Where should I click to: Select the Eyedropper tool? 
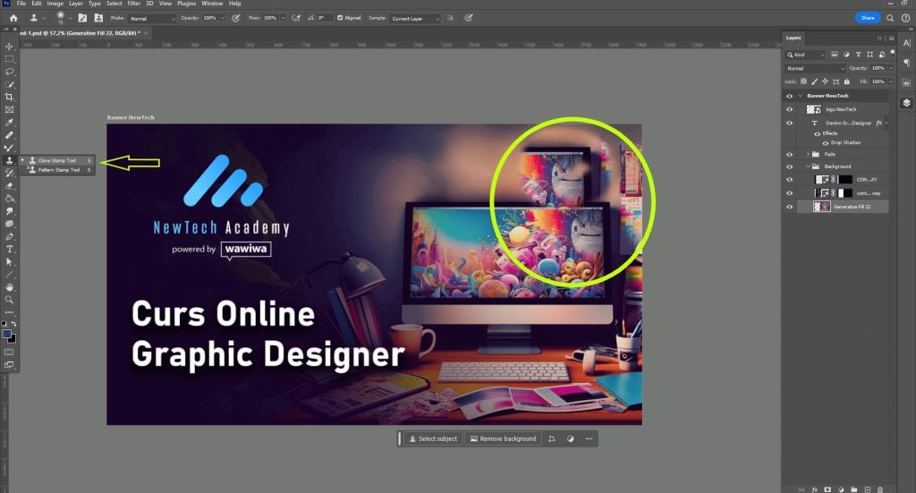tap(9, 123)
